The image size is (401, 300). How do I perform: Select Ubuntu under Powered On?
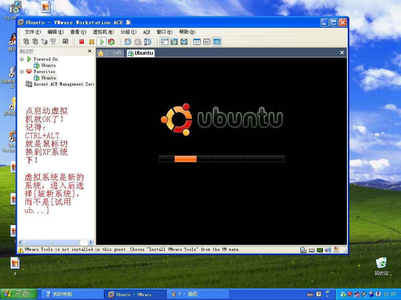(x=48, y=65)
